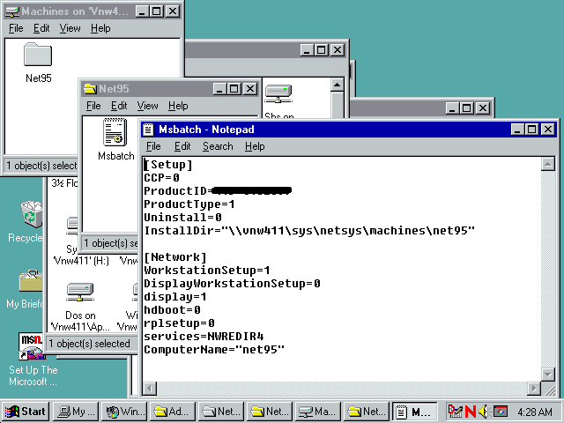Click the taskbar clock showing 4:28 AM
This screenshot has height=423, width=564.
[x=535, y=412]
